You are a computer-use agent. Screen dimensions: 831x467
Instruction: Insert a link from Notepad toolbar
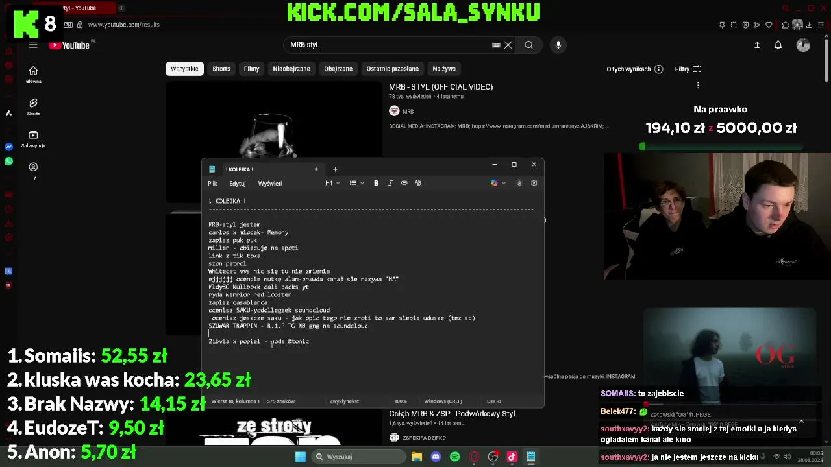pos(404,183)
